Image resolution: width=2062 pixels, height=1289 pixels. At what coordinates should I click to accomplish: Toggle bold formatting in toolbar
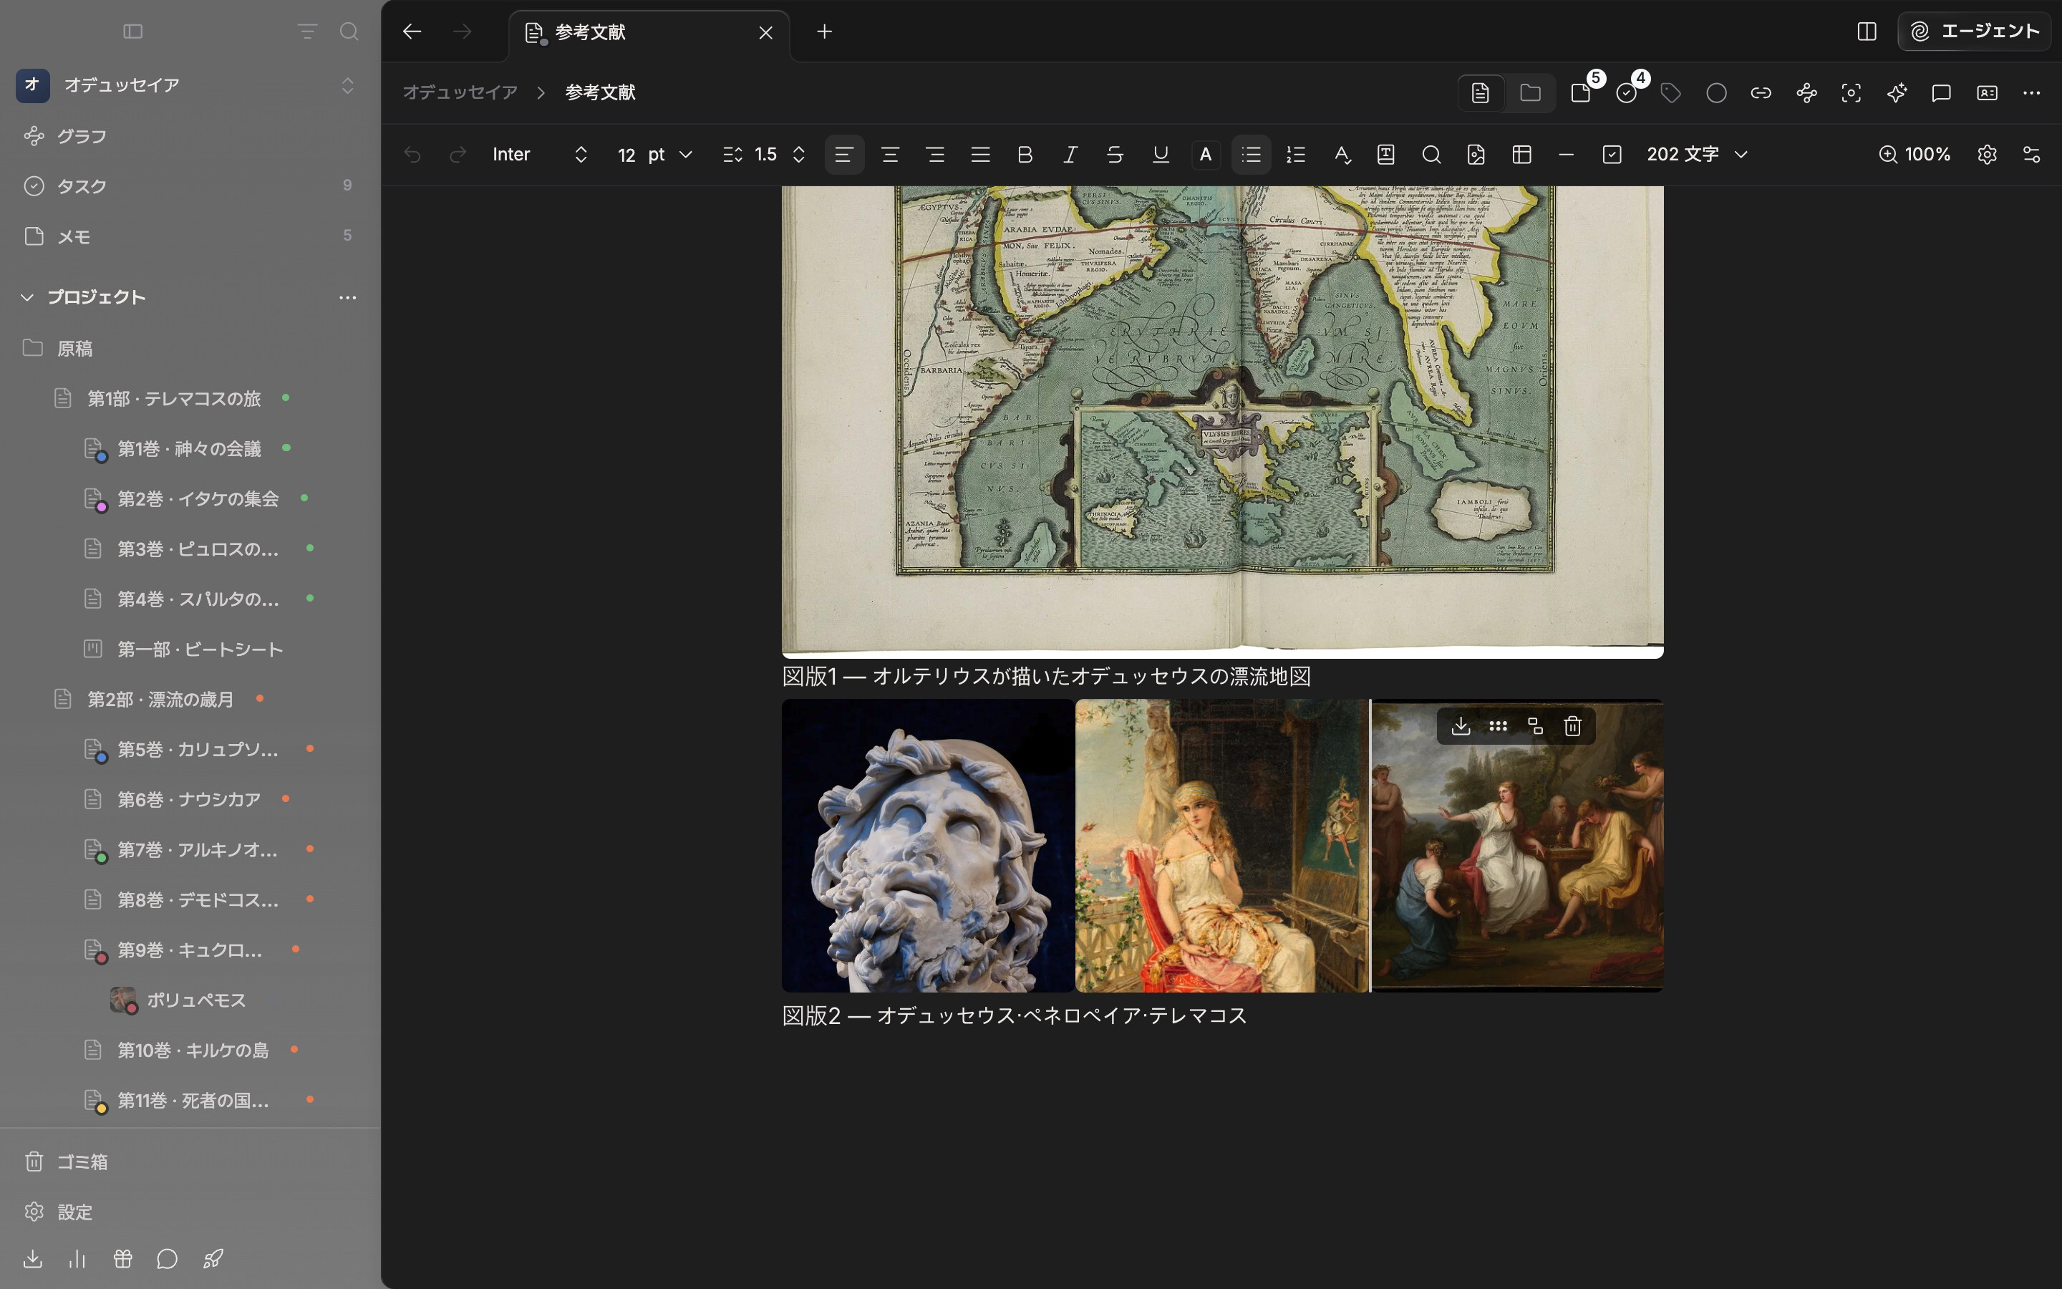1025,154
